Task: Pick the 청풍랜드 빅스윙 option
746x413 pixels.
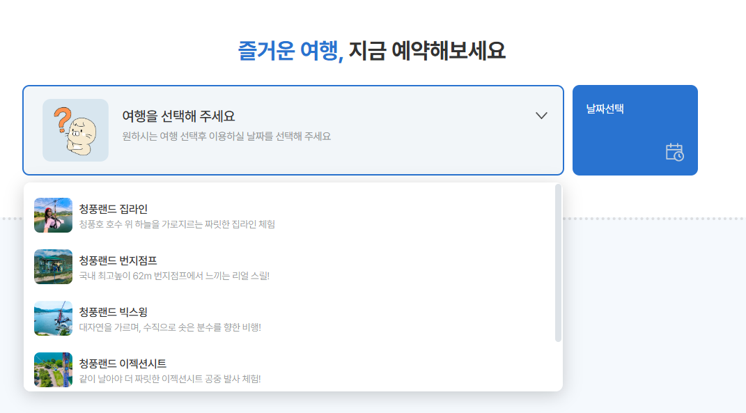Action: [x=114, y=312]
